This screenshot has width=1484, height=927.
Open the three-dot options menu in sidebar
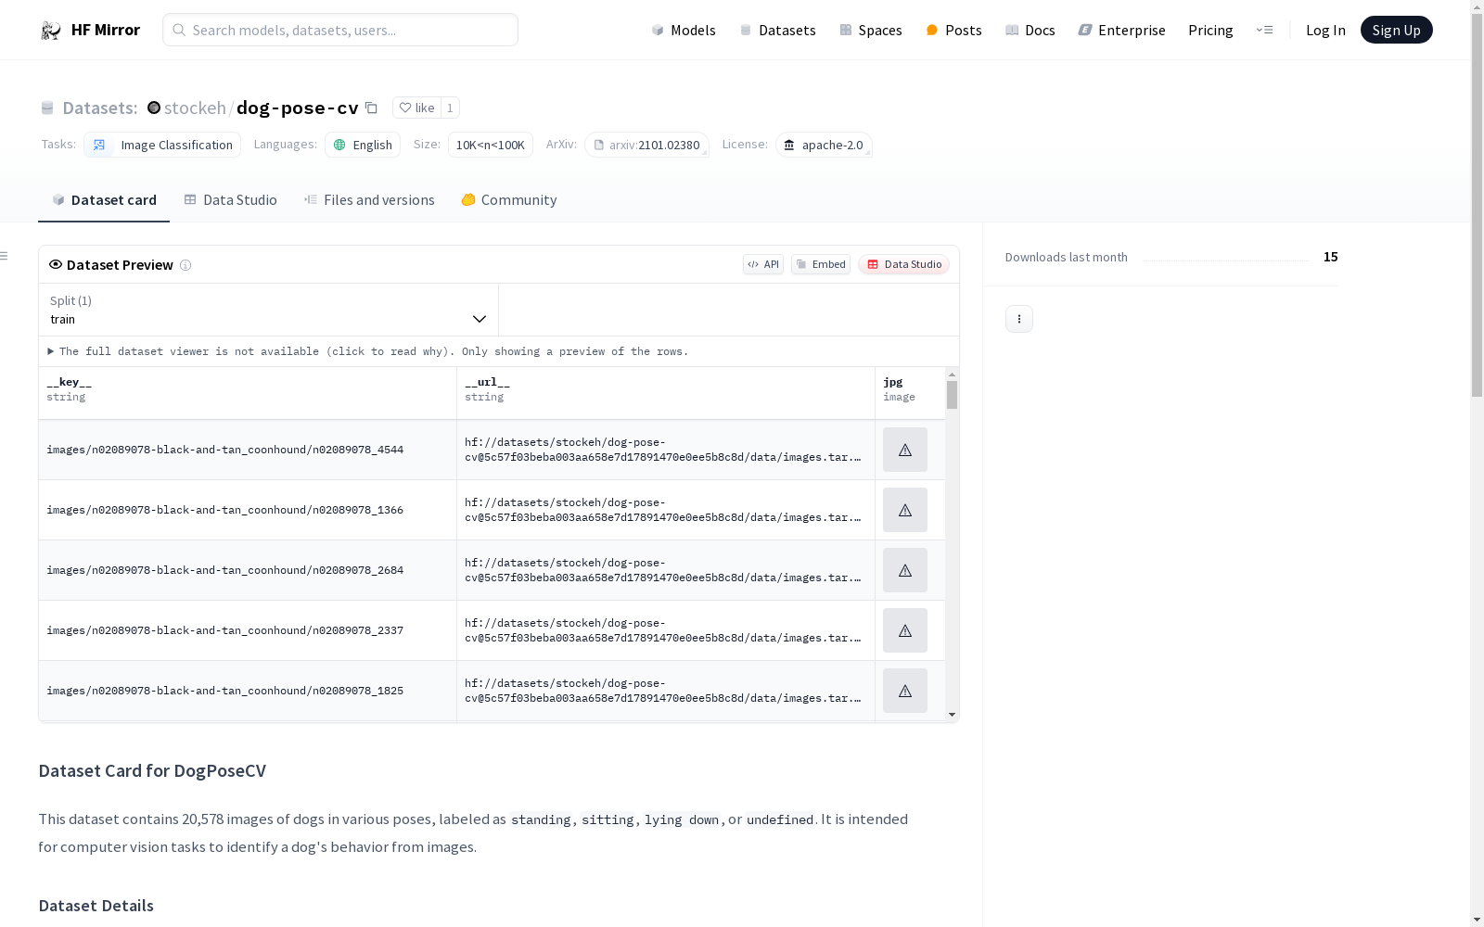[1019, 319]
